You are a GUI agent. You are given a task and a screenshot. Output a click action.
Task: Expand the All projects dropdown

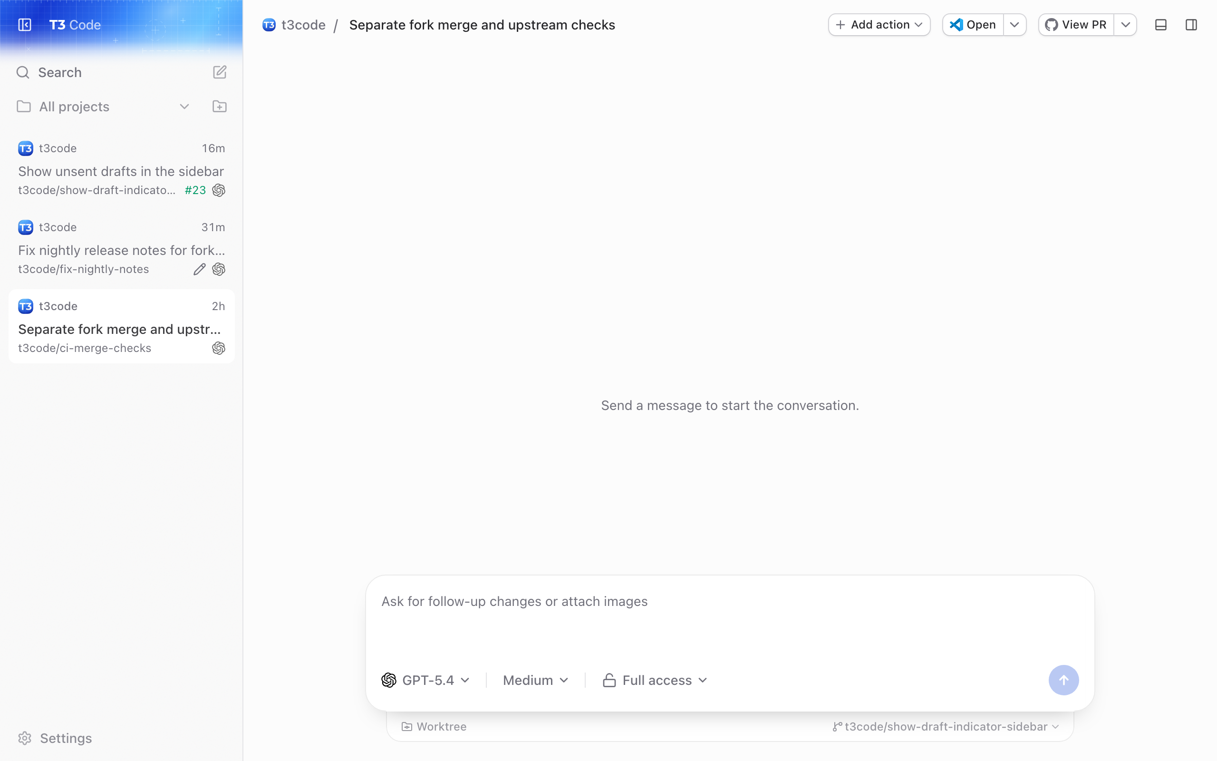pyautogui.click(x=184, y=107)
